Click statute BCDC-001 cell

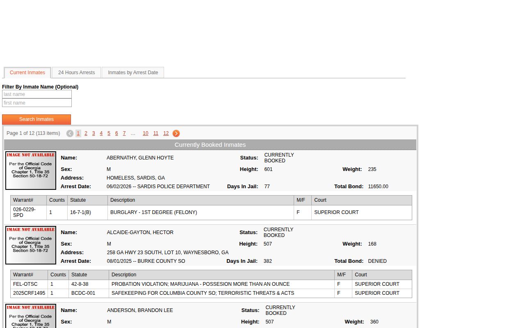pos(89,293)
